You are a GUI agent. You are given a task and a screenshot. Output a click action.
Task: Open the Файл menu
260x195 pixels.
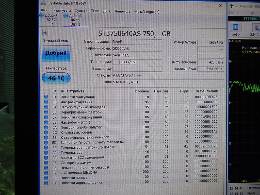pos(45,10)
